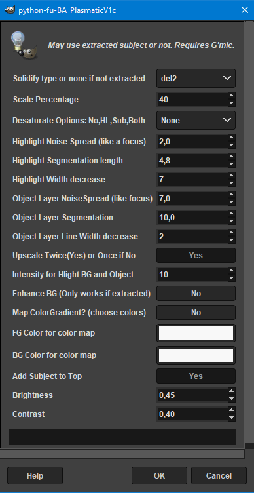254x493 pixels.
Task: Click the Intensity value field showing 10
Action: [x=192, y=275]
